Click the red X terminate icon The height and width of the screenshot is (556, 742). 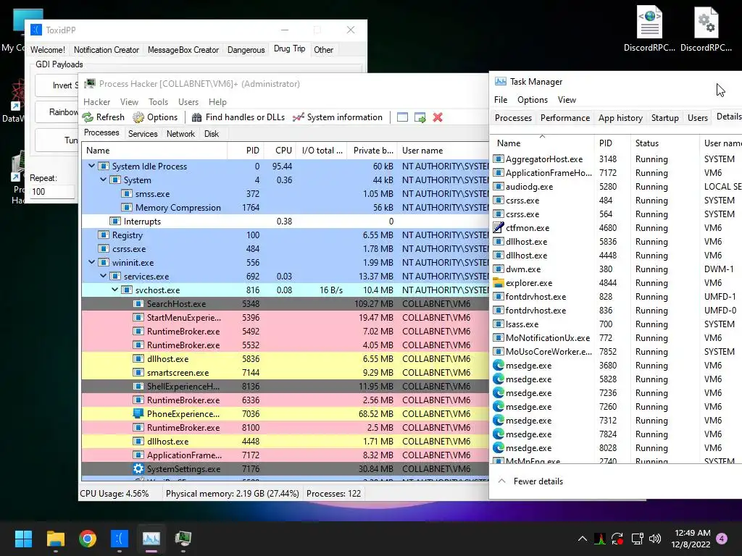pyautogui.click(x=438, y=117)
